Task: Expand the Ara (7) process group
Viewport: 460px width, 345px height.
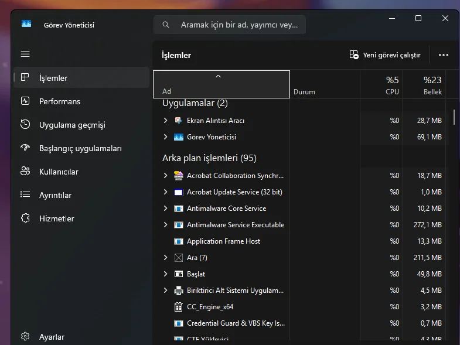Action: pyautogui.click(x=165, y=258)
